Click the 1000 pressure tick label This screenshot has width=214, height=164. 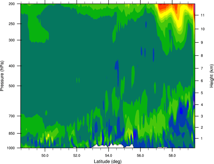[x=11, y=148]
